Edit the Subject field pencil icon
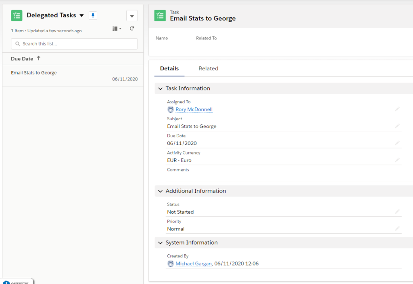This screenshot has width=413, height=284. click(397, 126)
